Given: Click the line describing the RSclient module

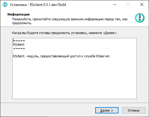Looking at the screenshot, I should tap(62, 56).
